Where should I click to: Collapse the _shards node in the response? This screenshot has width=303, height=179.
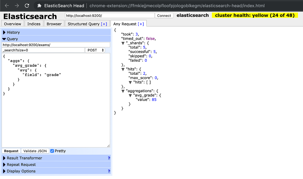tap(123, 43)
